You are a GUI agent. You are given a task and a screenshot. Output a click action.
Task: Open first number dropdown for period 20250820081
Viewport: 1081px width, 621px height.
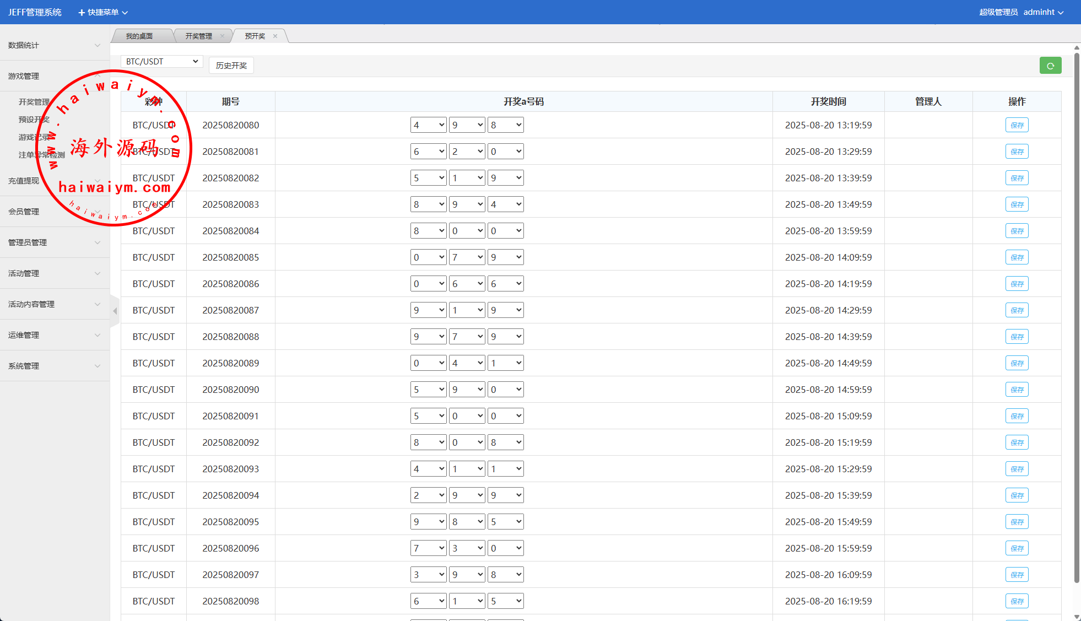428,152
